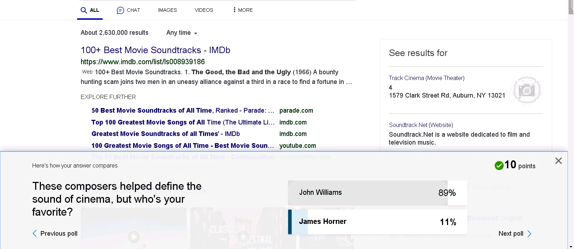The width and height of the screenshot is (574, 249).
Task: Click the green checkmark points icon
Action: click(499, 165)
